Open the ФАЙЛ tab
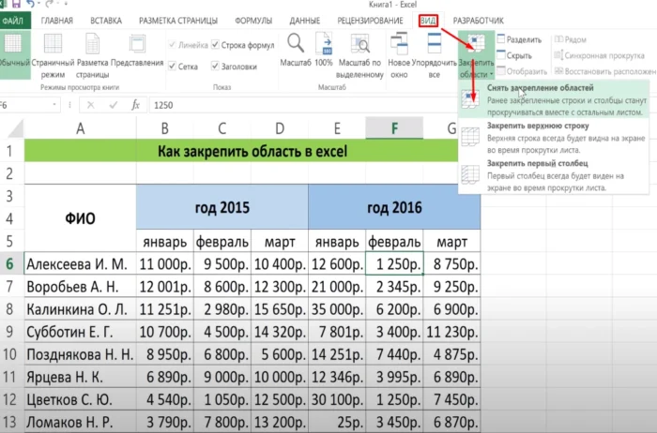Screen dimensions: 657x433 14,19
